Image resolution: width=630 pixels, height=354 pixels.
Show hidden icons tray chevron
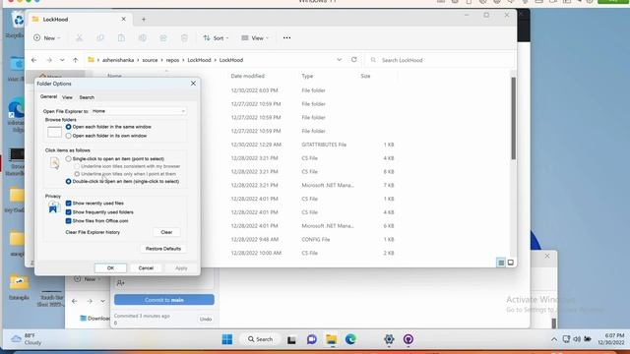tap(554, 339)
